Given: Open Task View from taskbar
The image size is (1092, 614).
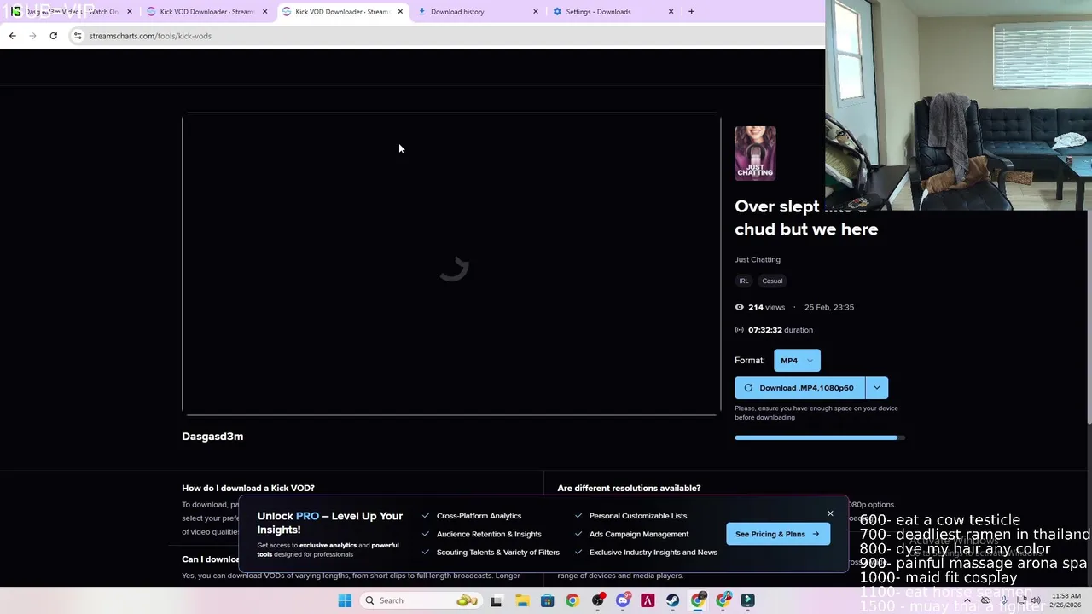Looking at the screenshot, I should point(497,600).
